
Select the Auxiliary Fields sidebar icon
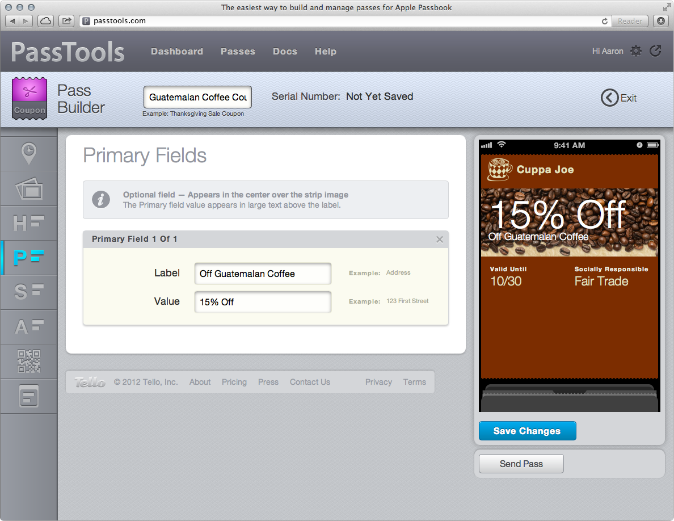(x=29, y=327)
